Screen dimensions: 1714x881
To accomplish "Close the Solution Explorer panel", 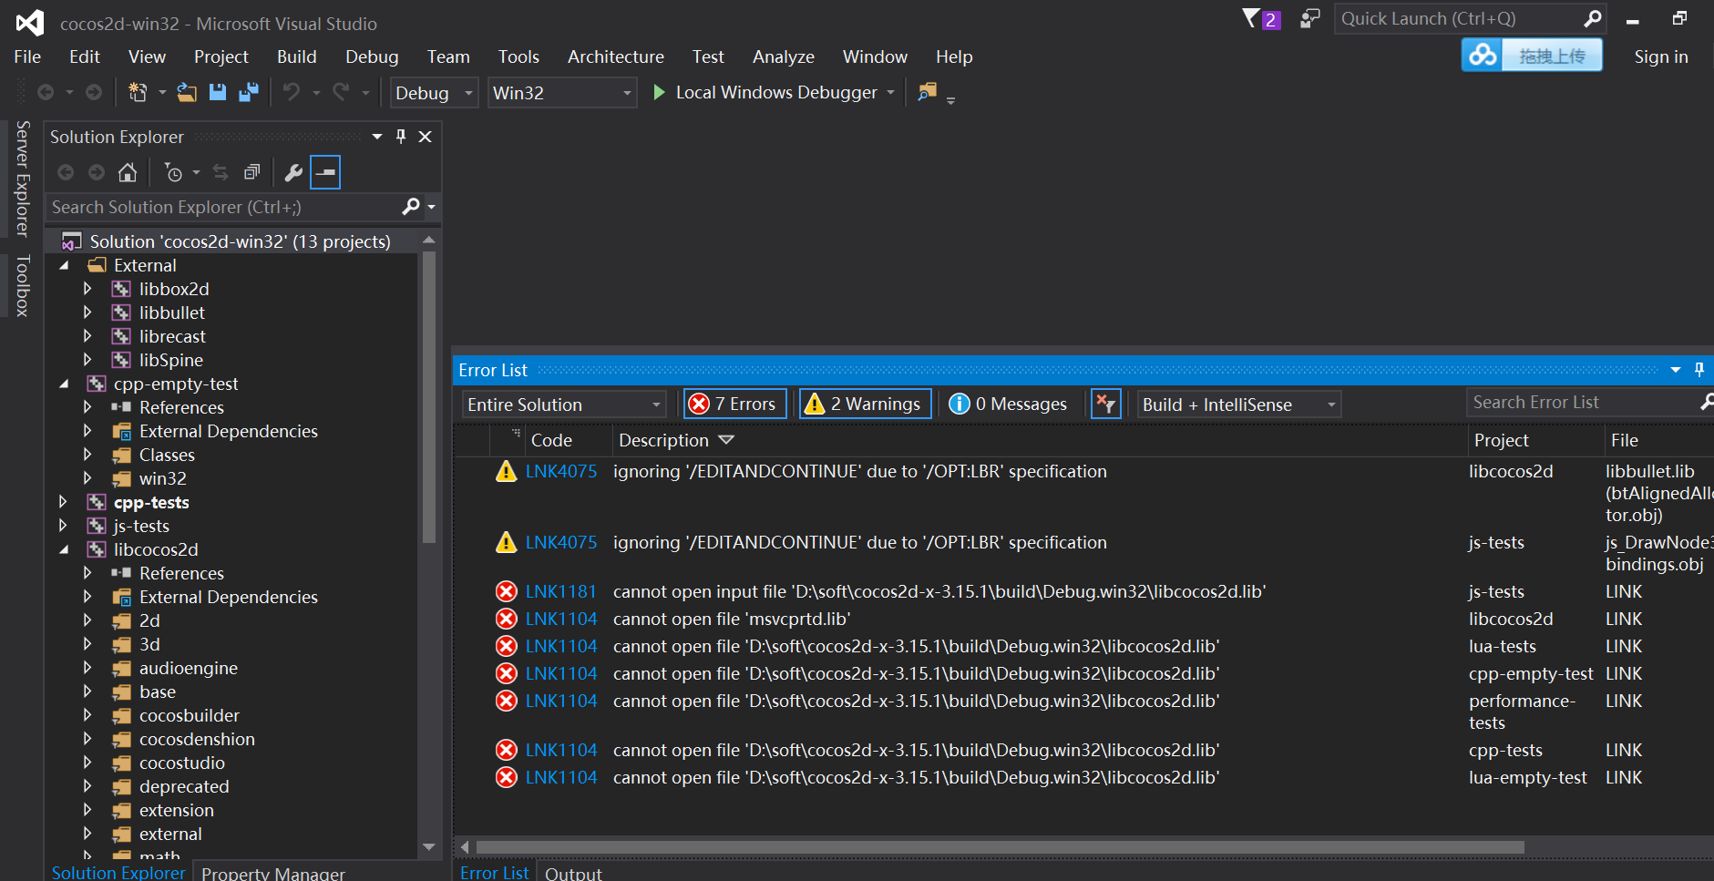I will coord(425,137).
